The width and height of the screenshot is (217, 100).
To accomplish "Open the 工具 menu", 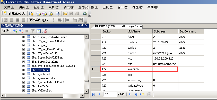I will click(108, 7).
